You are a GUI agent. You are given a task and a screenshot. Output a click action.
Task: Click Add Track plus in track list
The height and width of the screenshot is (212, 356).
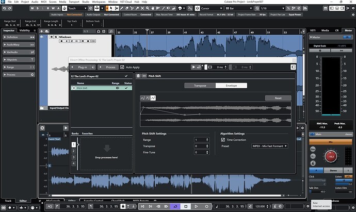tap(42, 31)
